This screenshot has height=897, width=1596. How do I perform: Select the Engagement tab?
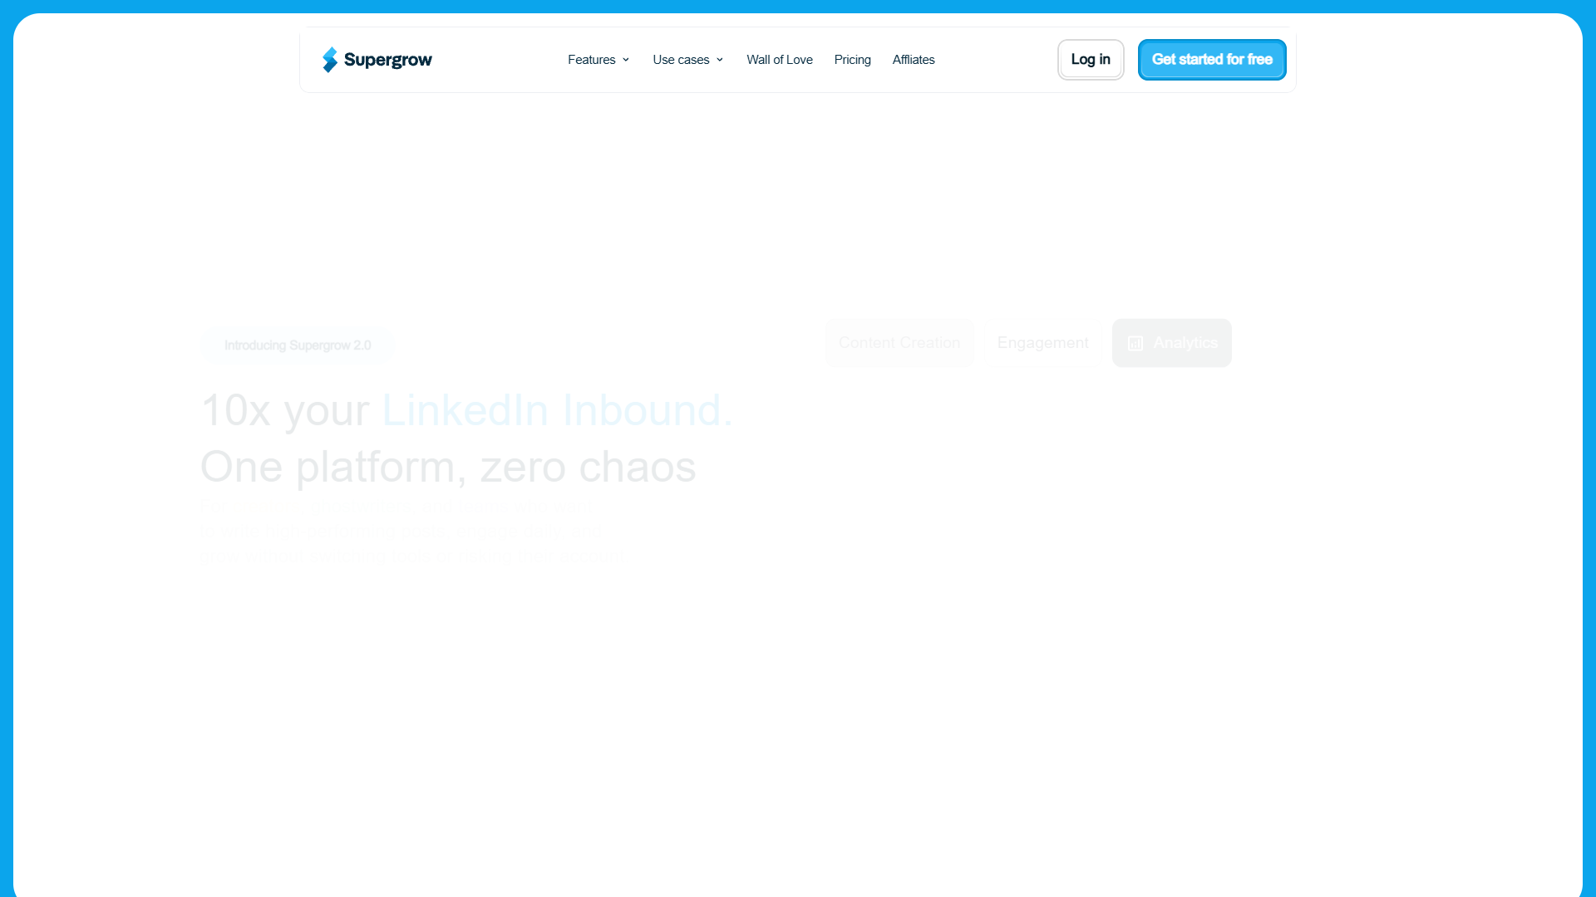click(x=1043, y=343)
